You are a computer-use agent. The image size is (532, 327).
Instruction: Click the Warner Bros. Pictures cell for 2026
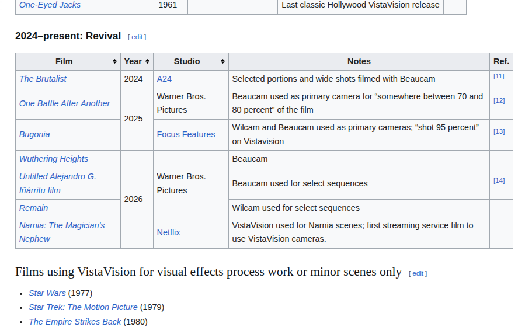[191, 183]
